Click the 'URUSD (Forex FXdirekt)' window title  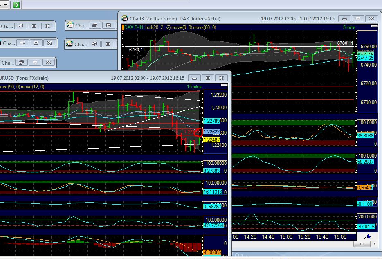click(24, 78)
